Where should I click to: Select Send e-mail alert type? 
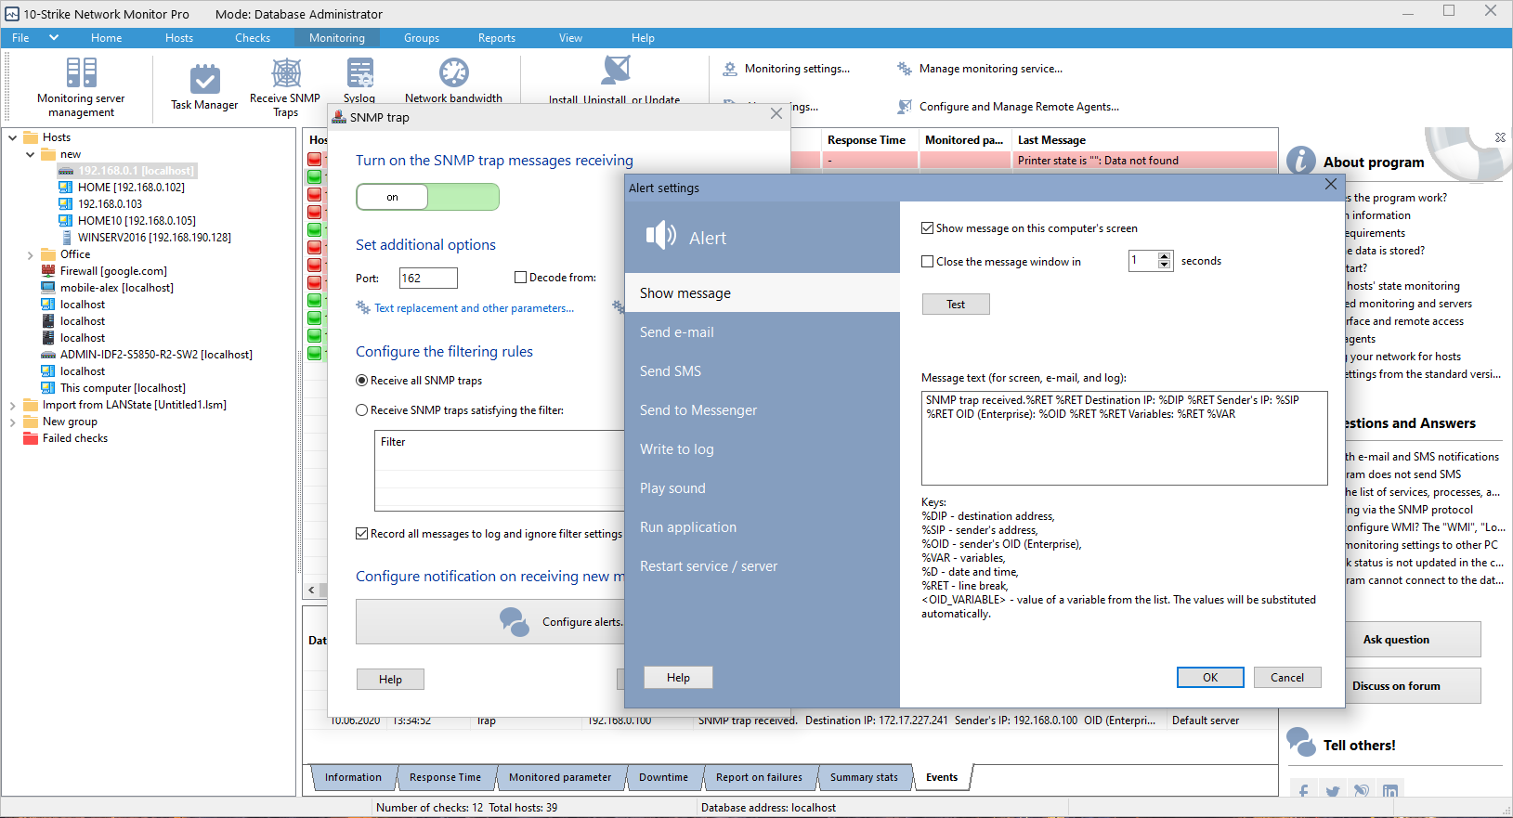763,332
